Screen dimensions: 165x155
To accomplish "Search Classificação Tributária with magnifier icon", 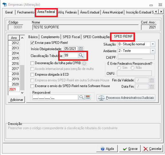I will tap(81, 55).
